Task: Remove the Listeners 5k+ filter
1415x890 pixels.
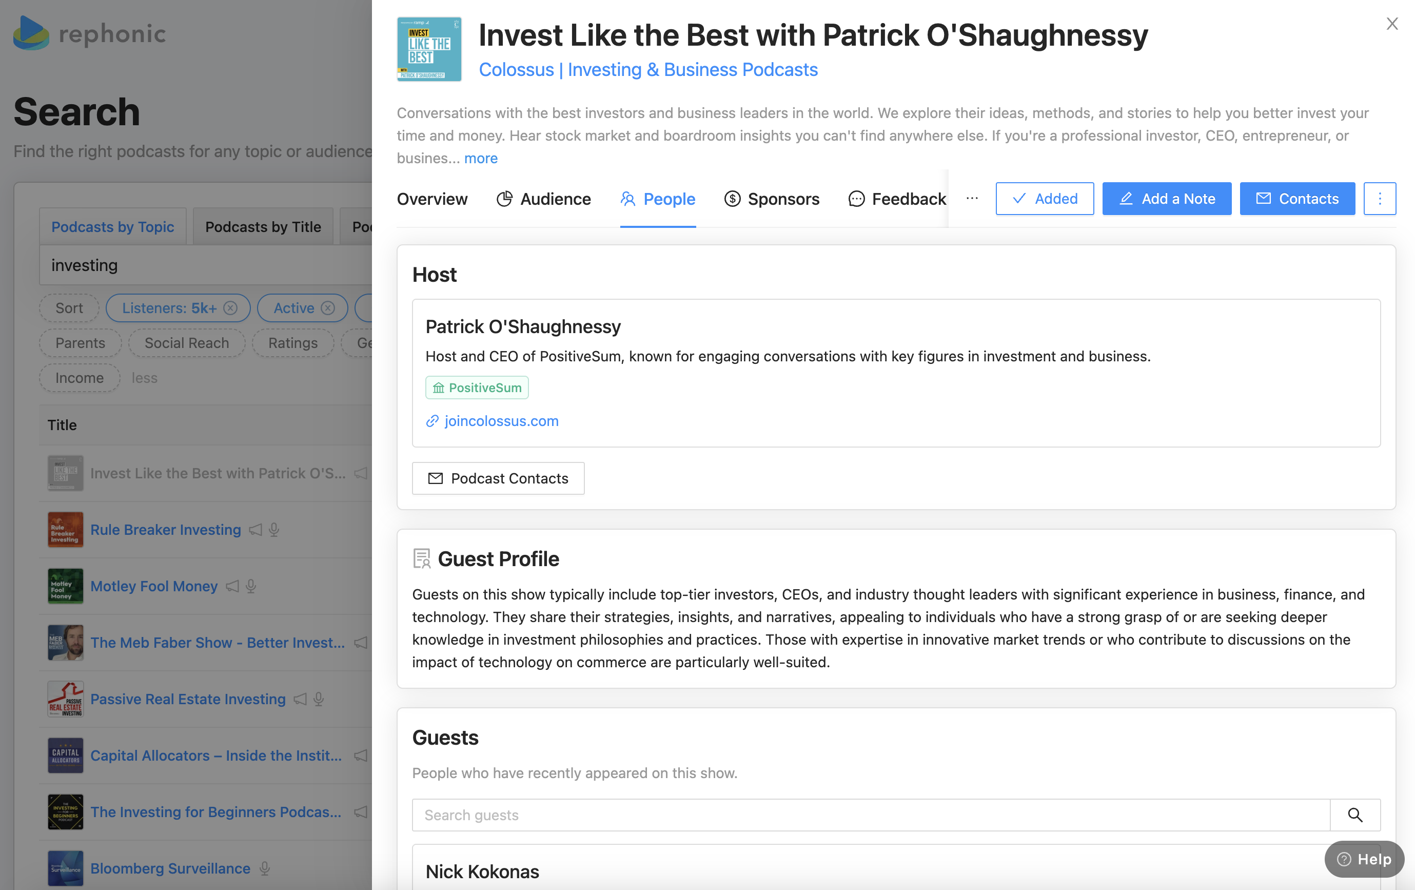Action: (230, 308)
